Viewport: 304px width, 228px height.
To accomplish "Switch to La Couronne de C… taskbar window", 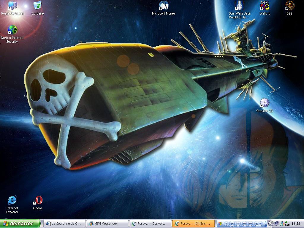I will coord(64,224).
